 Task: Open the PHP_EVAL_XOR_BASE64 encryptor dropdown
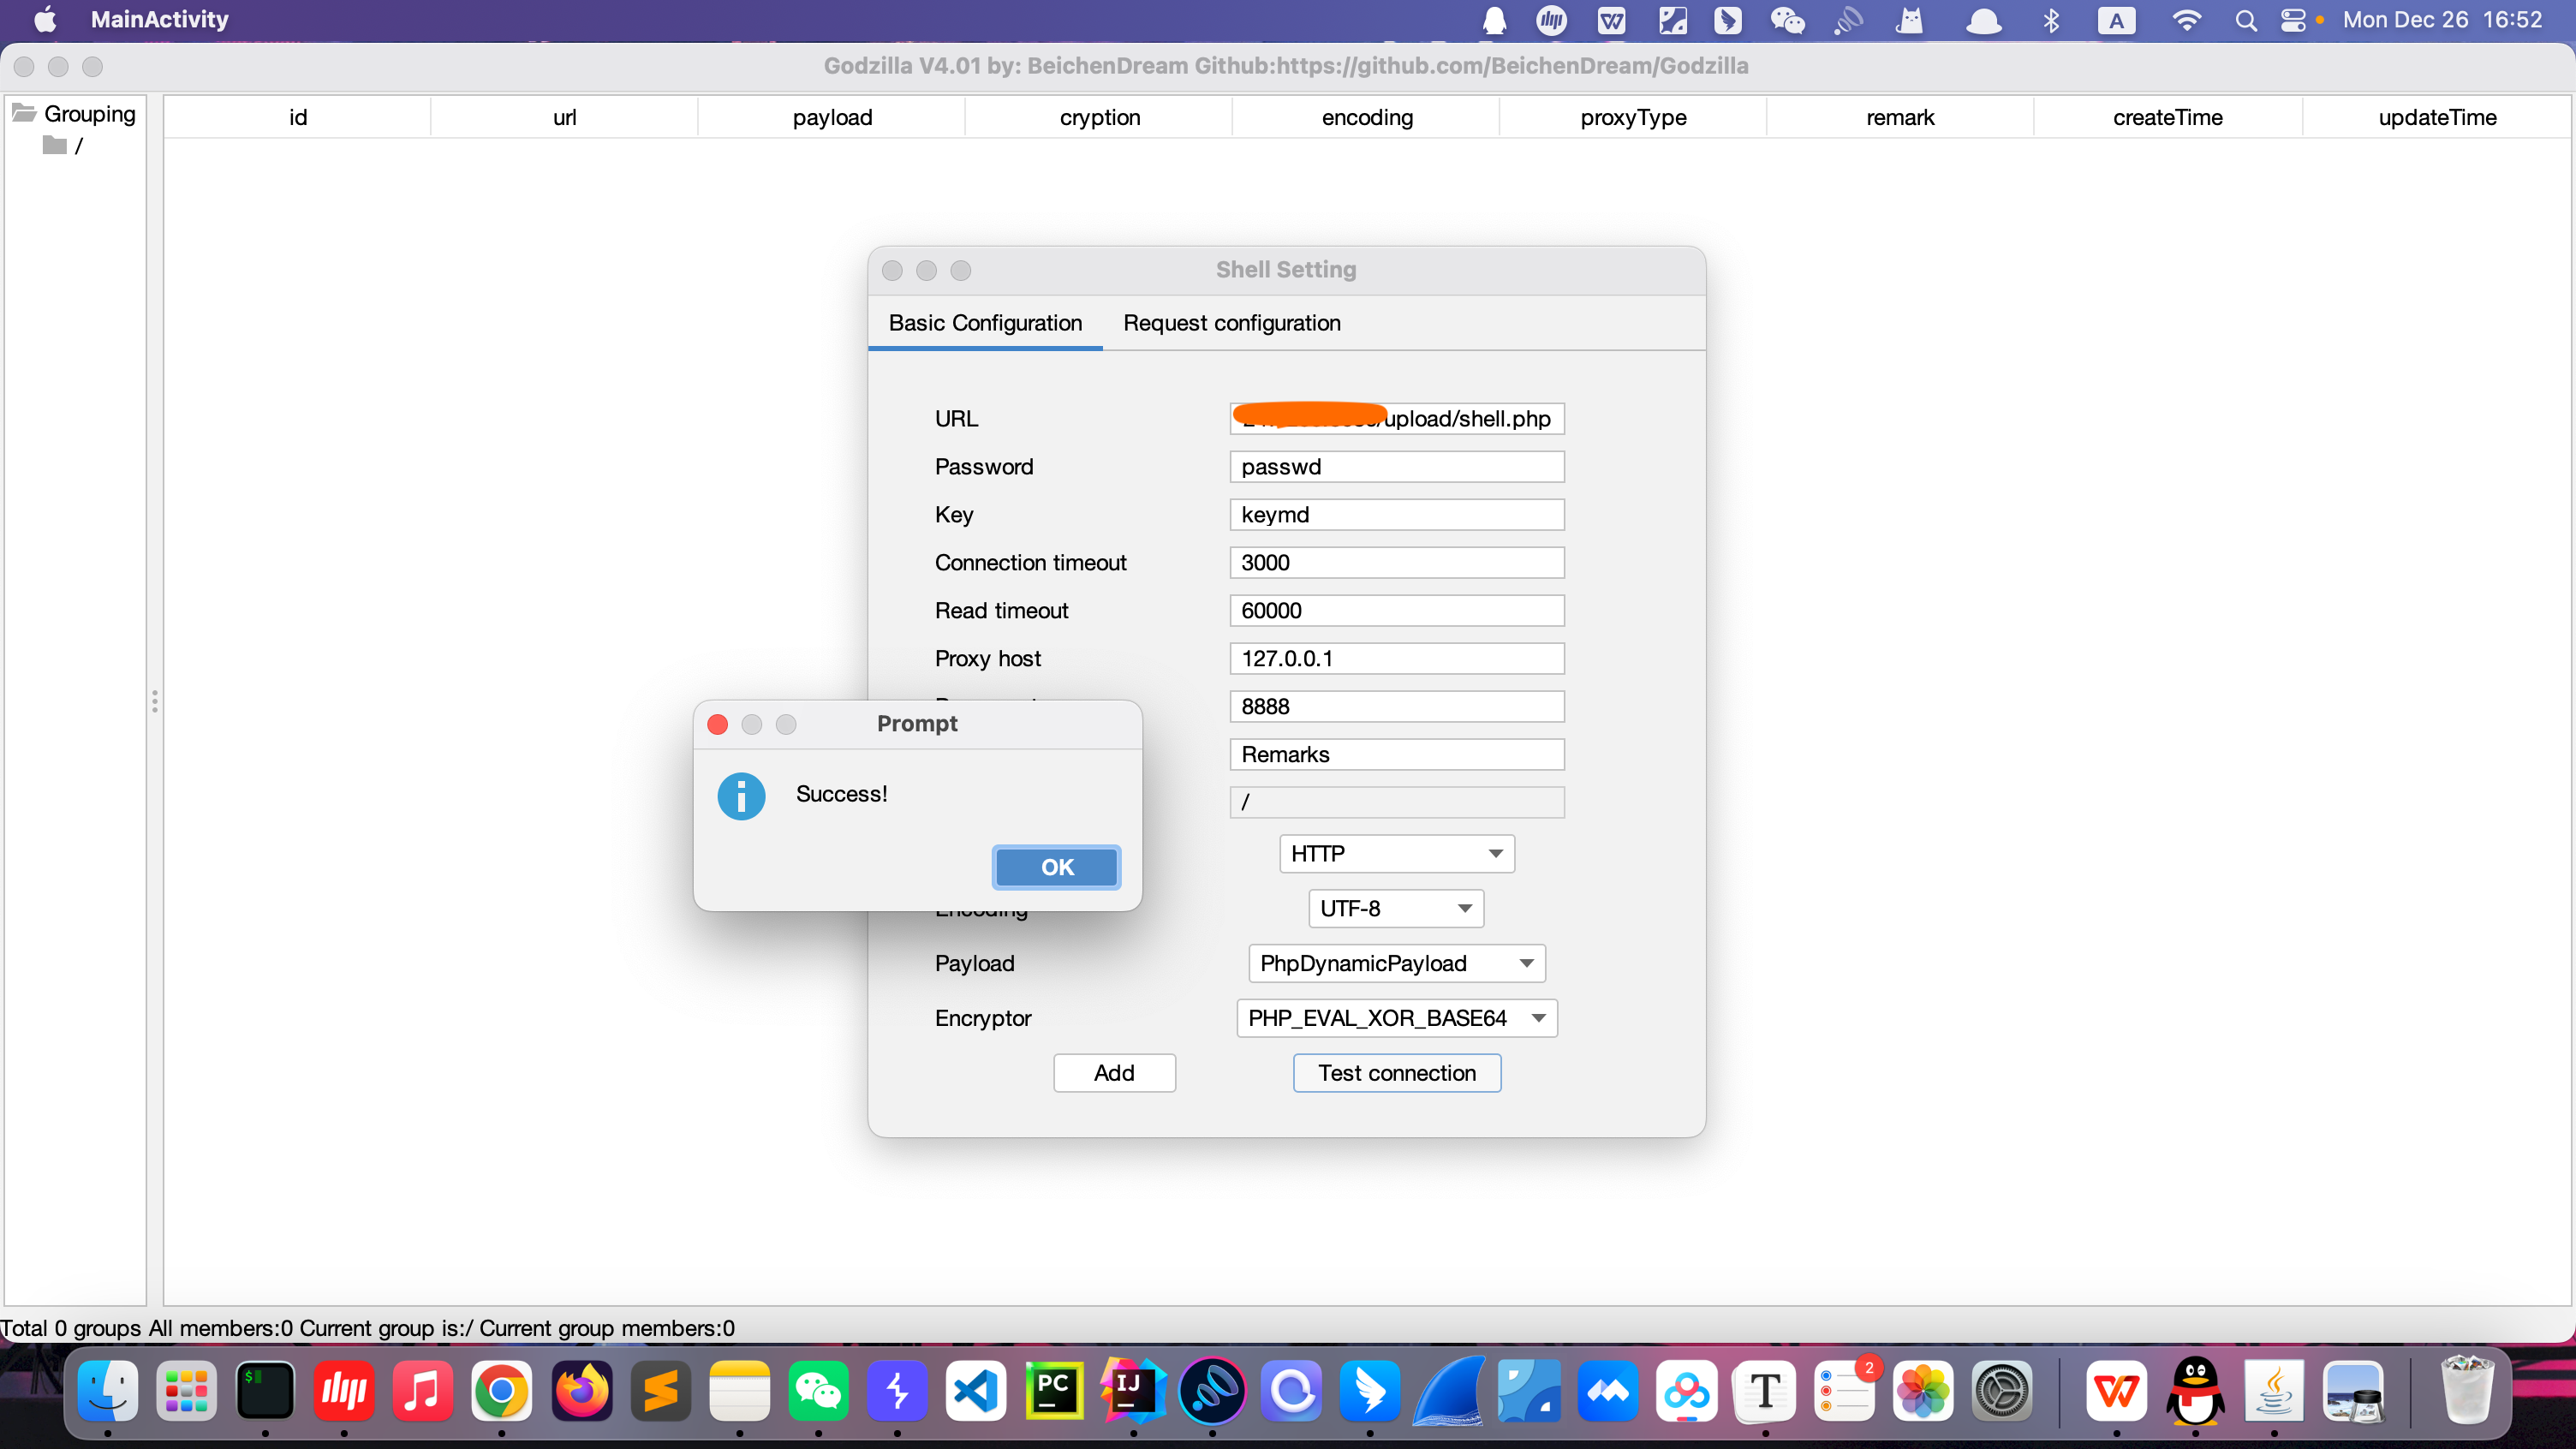(x=1396, y=1018)
